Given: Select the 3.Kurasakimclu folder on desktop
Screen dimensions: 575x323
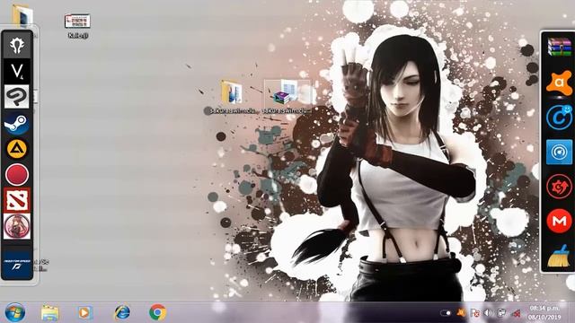Looking at the screenshot, I should click(x=232, y=97).
